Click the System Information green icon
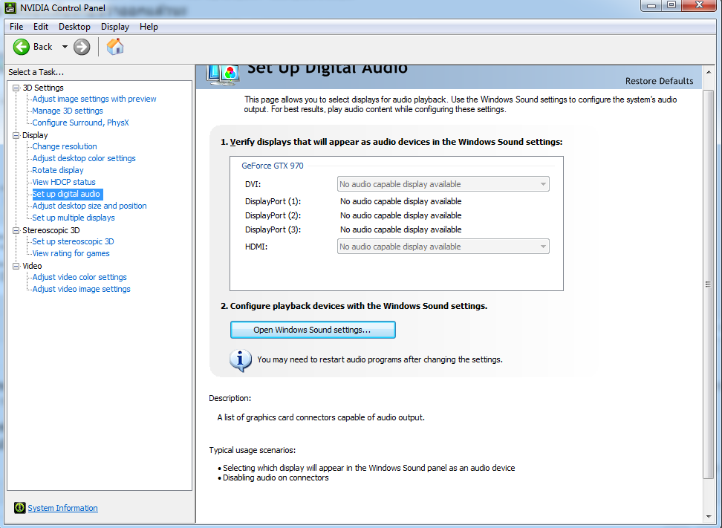 [20, 508]
